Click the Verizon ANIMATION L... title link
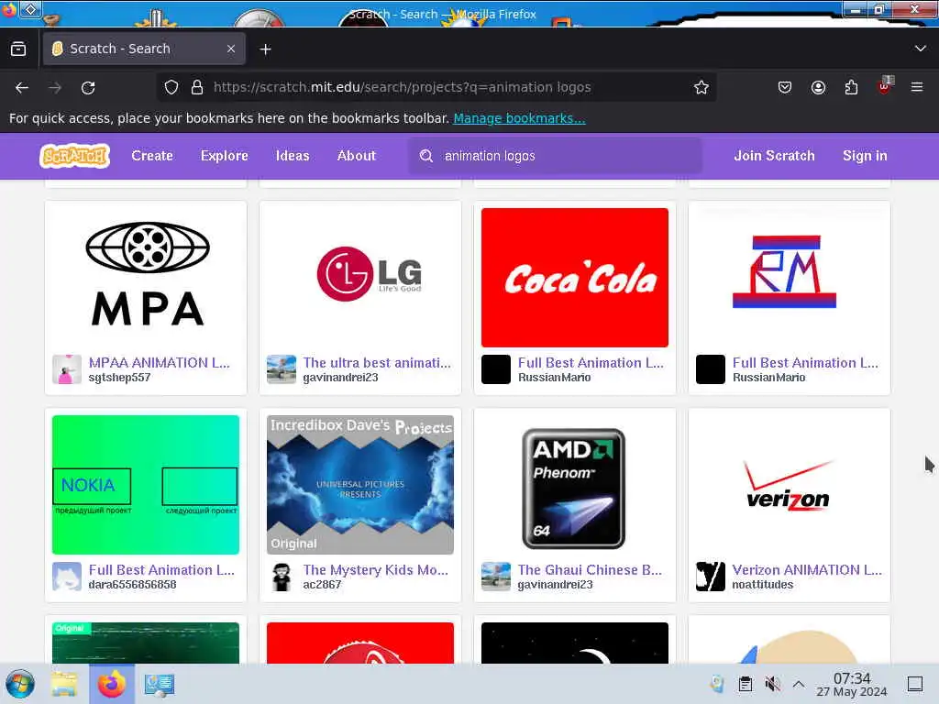 click(x=807, y=570)
